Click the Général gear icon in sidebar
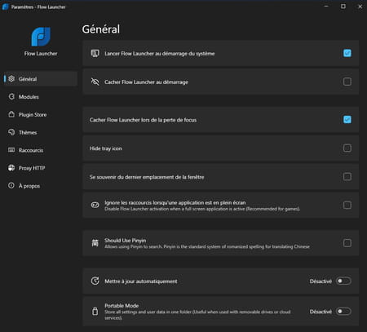 click(x=11, y=78)
